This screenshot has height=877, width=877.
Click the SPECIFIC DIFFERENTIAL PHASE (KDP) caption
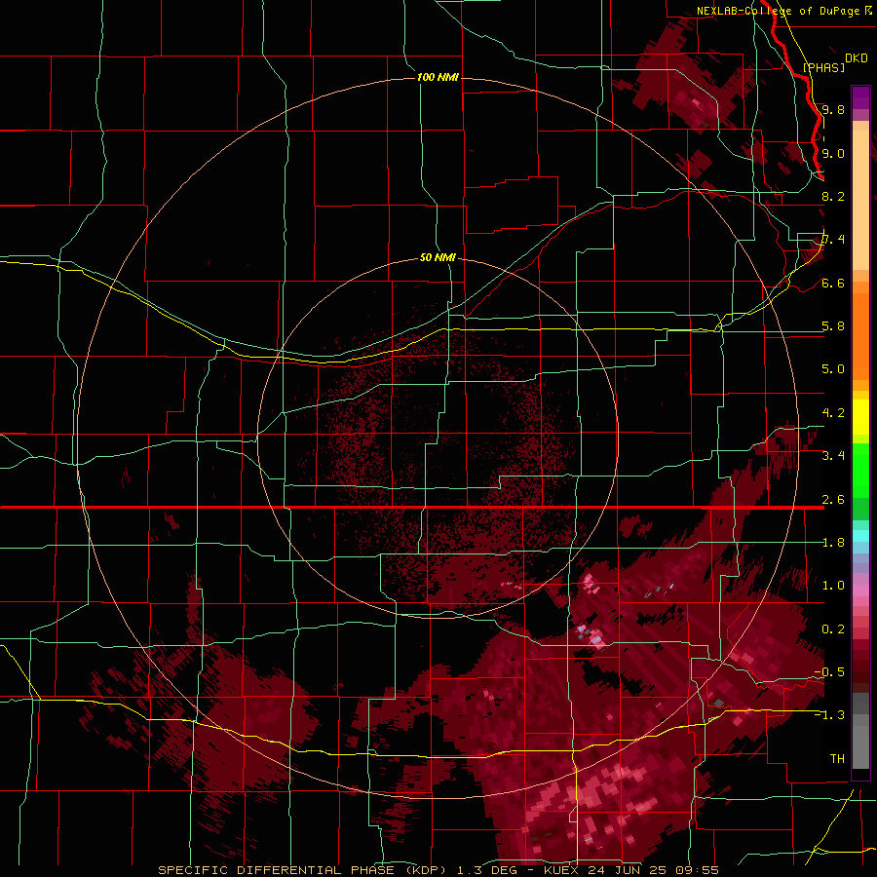[302, 870]
